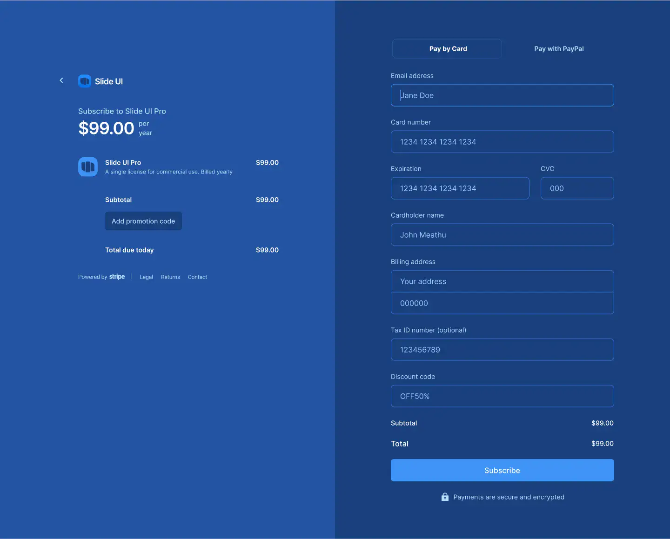Click the lock icon beside secure payments
This screenshot has width=670, height=539.
(445, 497)
